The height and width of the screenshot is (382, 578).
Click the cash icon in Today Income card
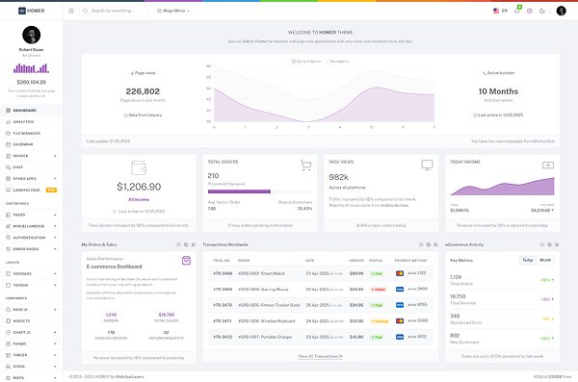[548, 166]
